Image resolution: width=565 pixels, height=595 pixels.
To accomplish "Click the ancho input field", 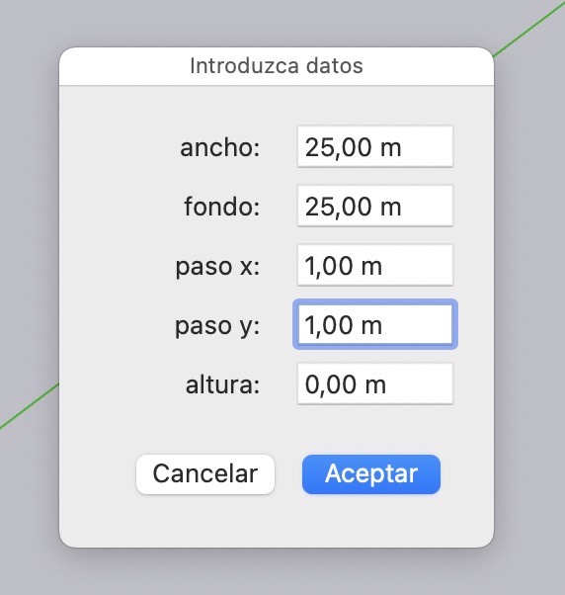I will [x=375, y=146].
